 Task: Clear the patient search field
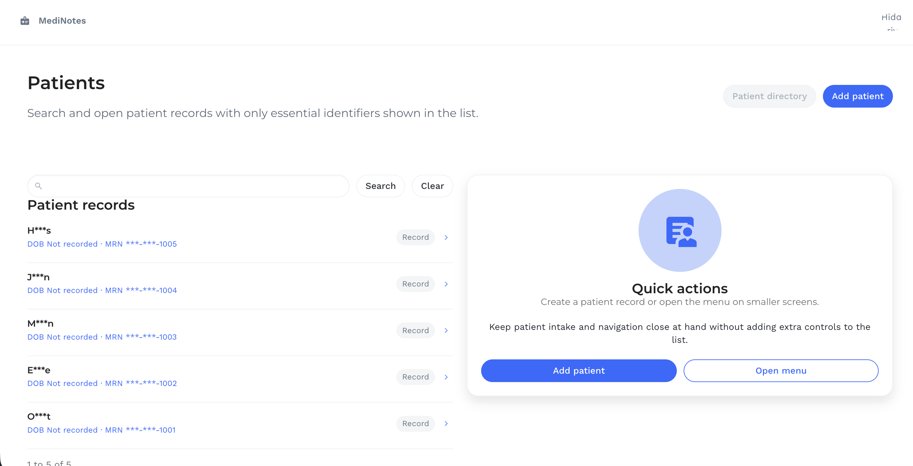tap(432, 186)
